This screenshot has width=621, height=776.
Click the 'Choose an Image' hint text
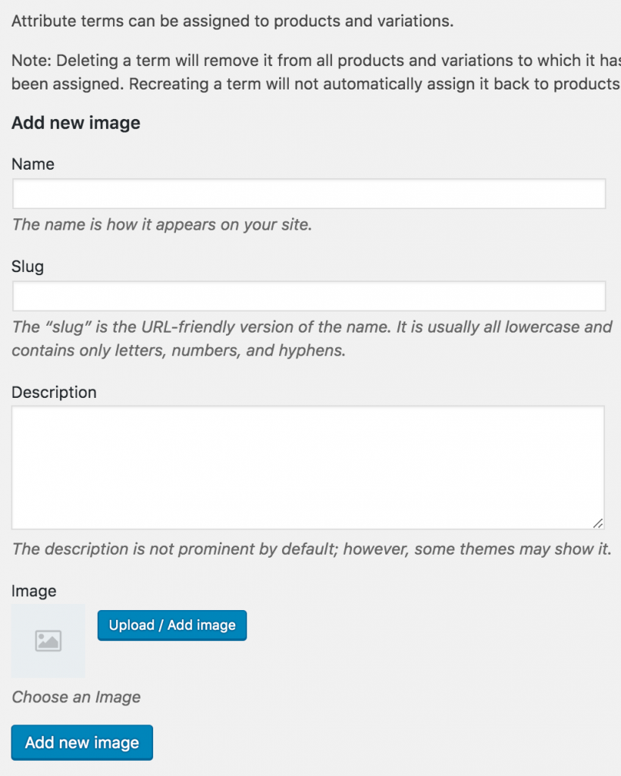(x=77, y=697)
